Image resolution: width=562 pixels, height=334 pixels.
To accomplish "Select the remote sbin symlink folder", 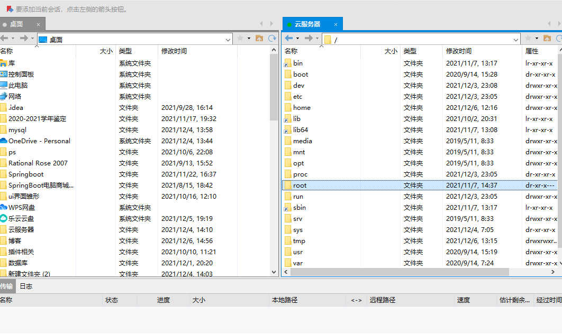I will 295,208.
